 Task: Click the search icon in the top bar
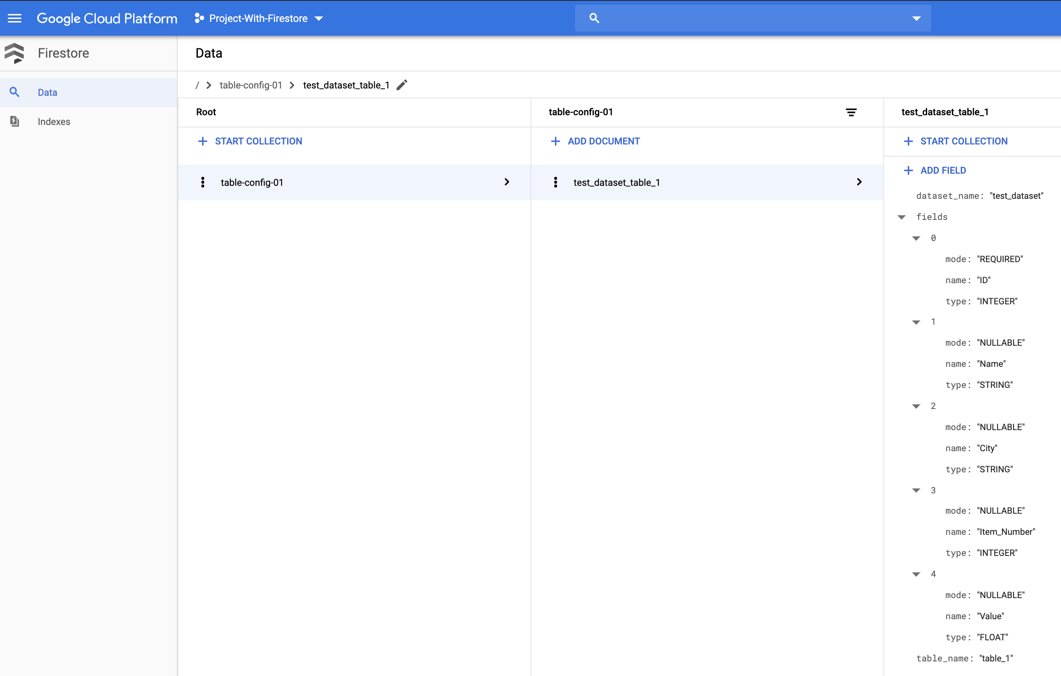(x=595, y=18)
